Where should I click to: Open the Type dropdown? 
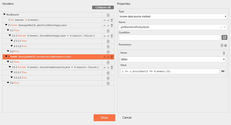(x=173, y=16)
